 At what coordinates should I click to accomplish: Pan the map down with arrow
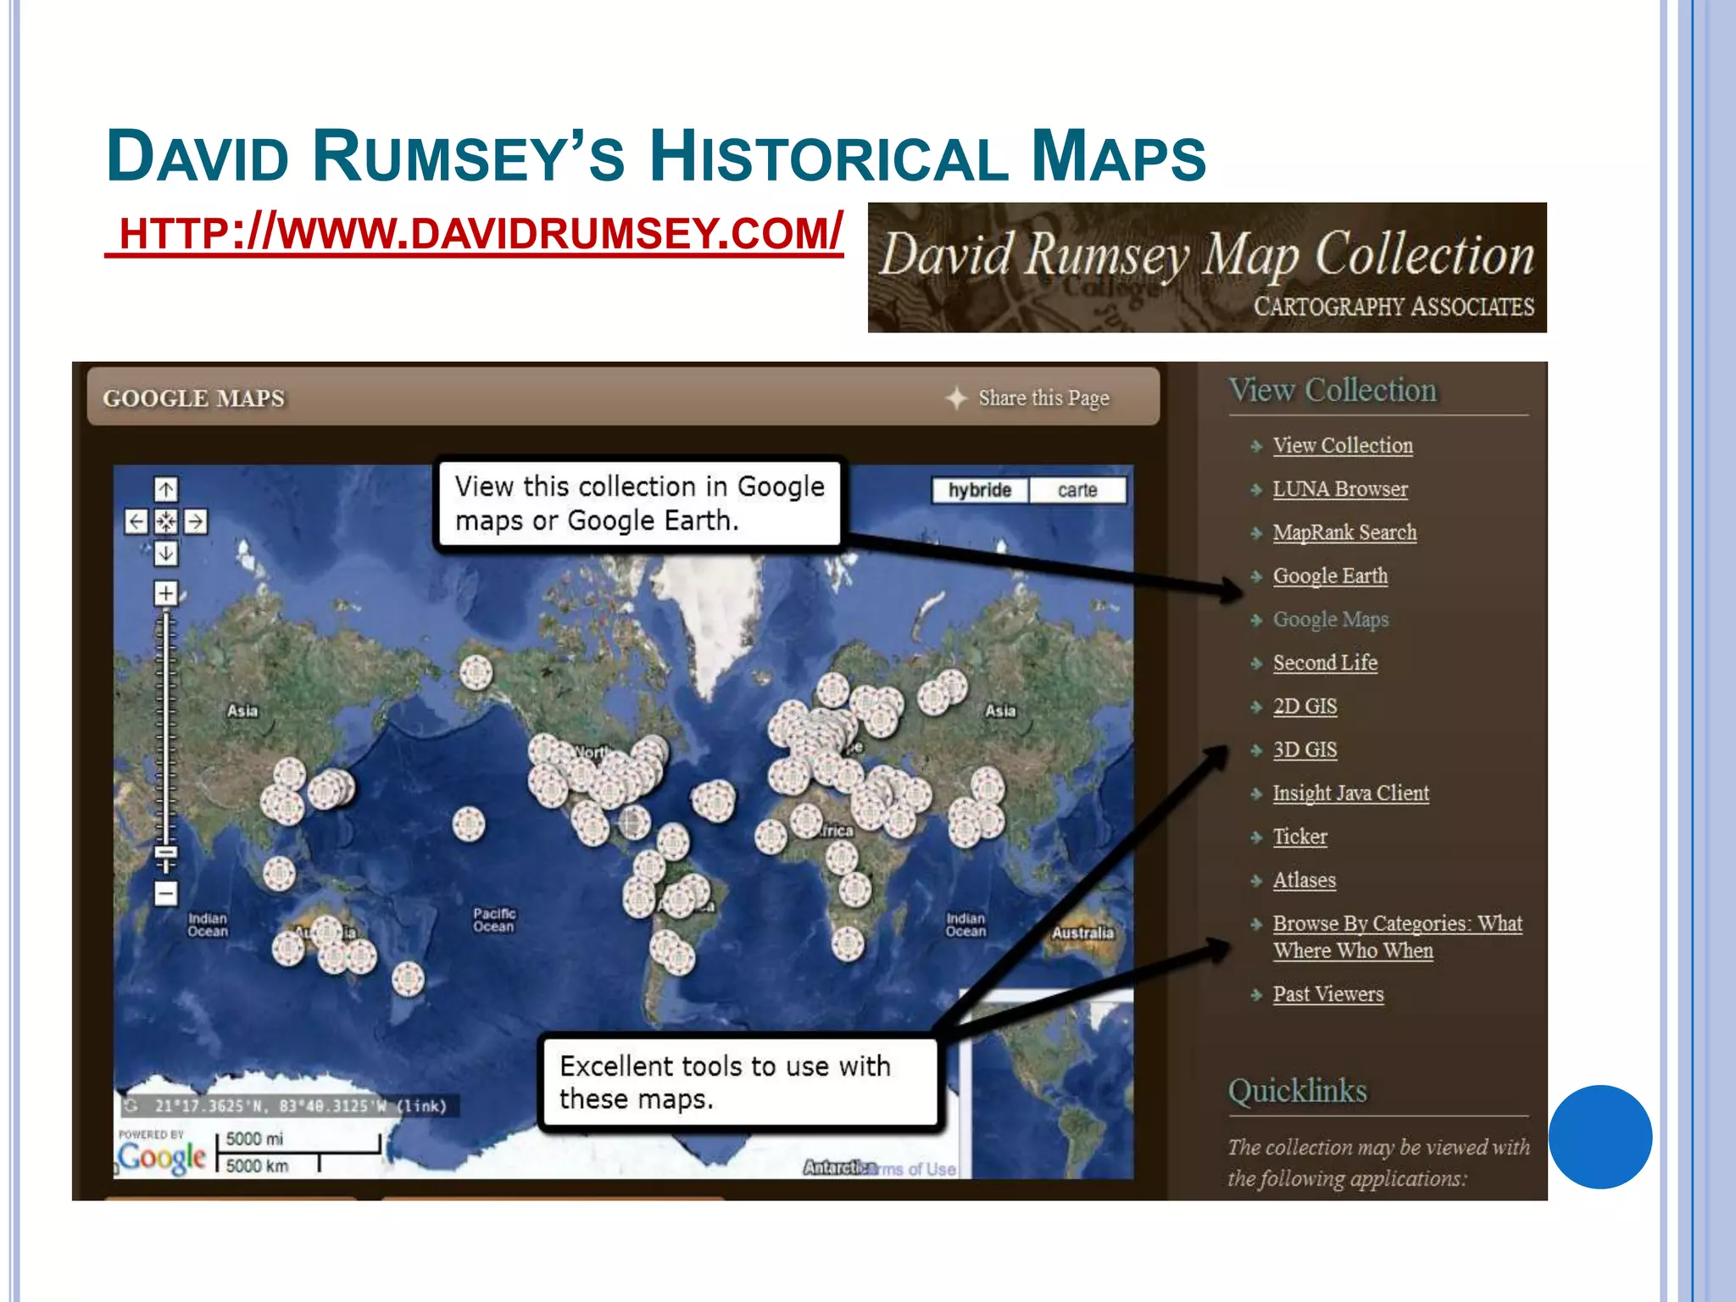[166, 554]
